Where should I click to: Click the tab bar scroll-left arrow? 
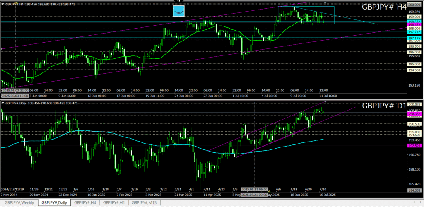pos(414,202)
